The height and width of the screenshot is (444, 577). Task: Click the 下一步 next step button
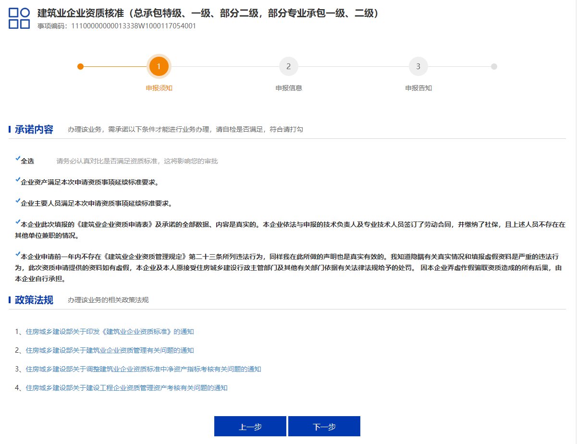point(324,426)
